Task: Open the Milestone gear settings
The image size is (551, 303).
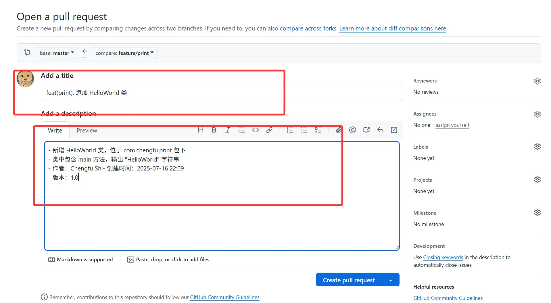Action: tap(537, 212)
